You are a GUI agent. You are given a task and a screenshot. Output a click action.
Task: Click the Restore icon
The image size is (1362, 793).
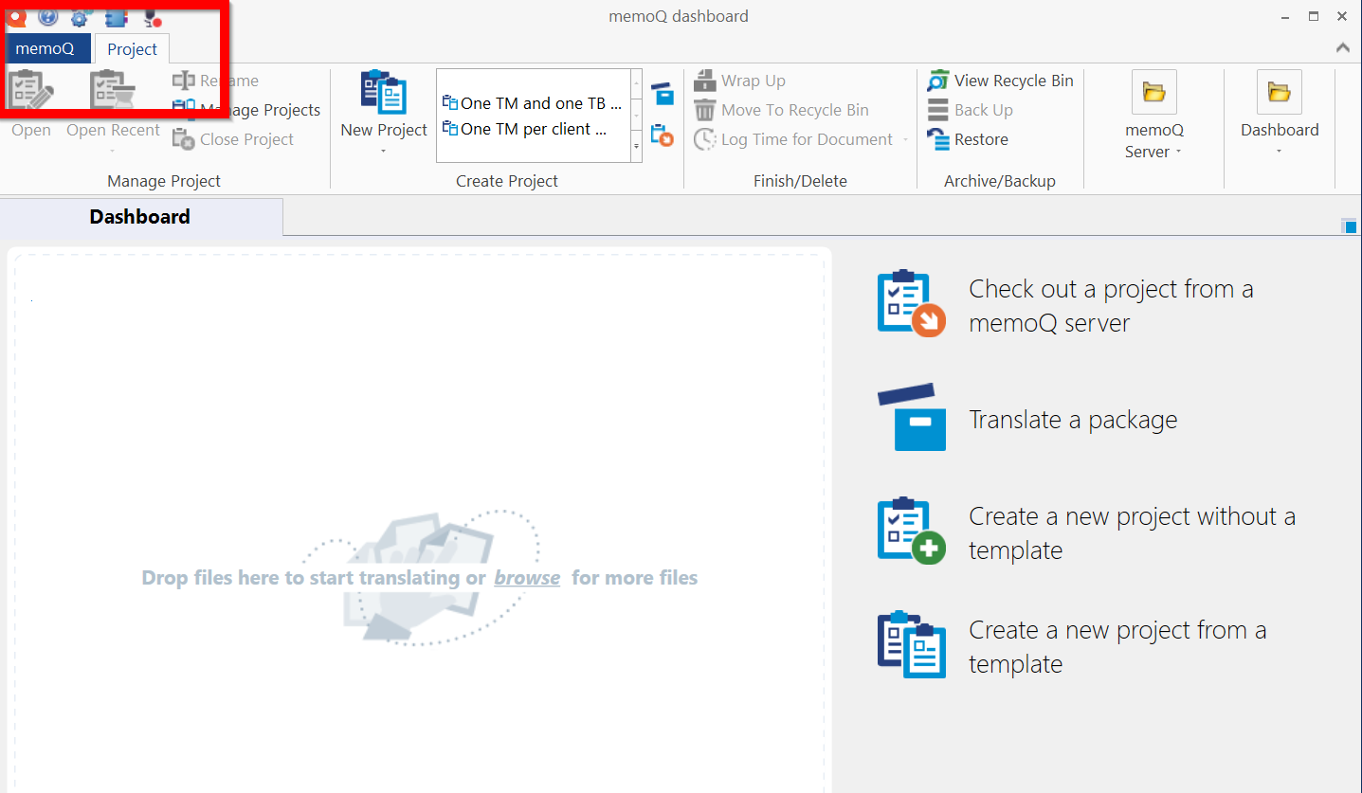click(937, 139)
